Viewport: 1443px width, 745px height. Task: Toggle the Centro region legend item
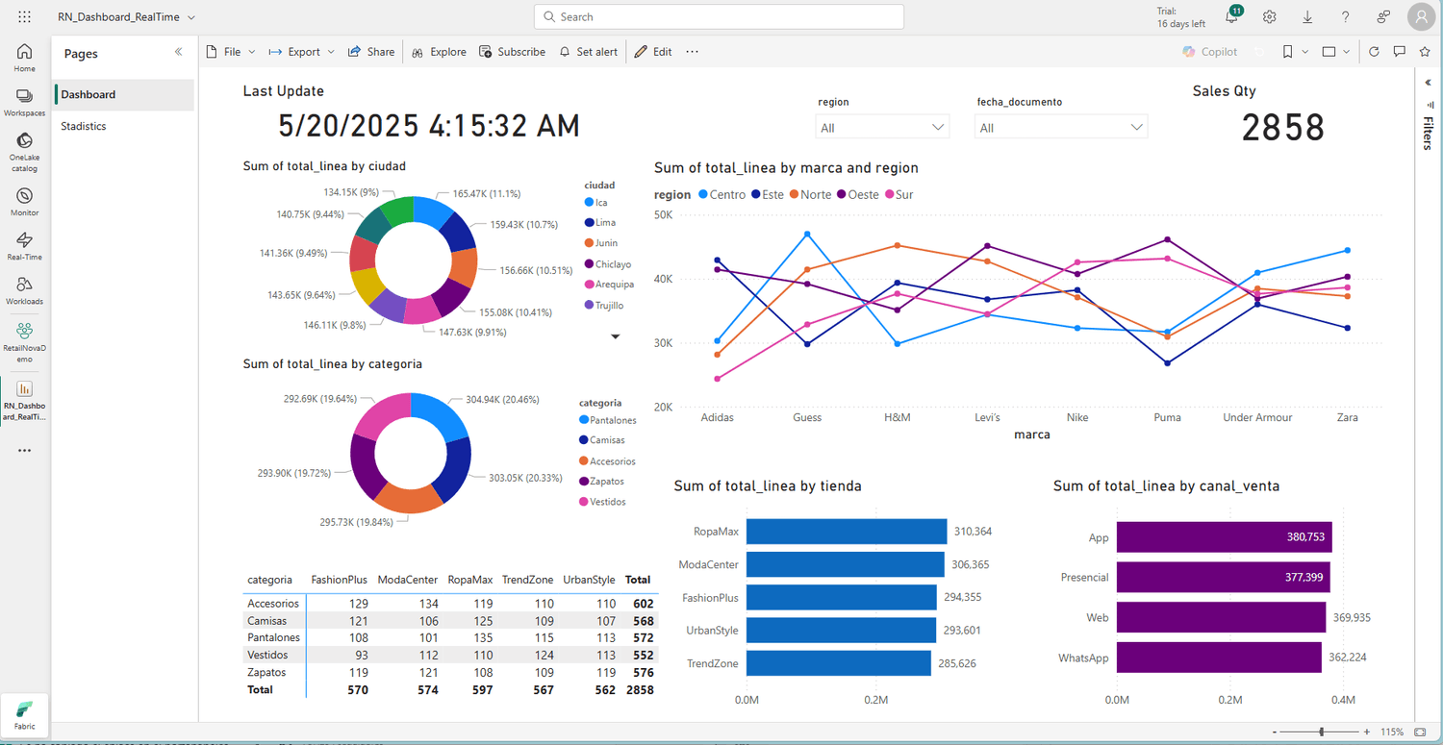point(721,194)
